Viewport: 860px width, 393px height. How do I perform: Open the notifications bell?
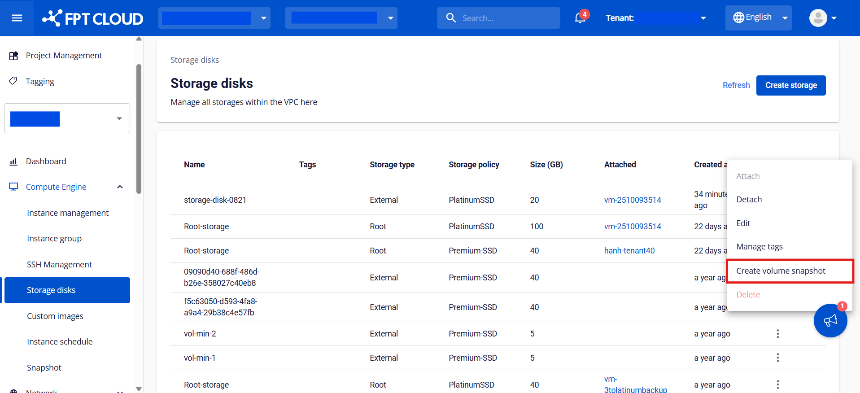coord(580,18)
